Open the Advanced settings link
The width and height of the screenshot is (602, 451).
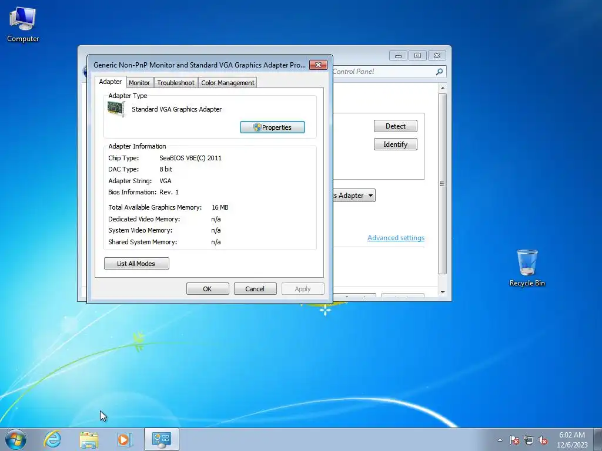click(x=396, y=238)
